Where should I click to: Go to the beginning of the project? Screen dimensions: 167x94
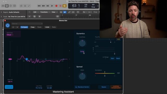point(47,6)
